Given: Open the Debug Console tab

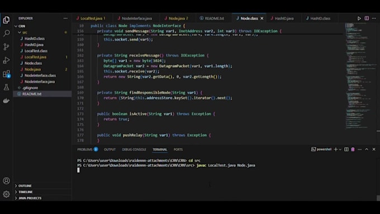Looking at the screenshot, I should (x=134, y=150).
